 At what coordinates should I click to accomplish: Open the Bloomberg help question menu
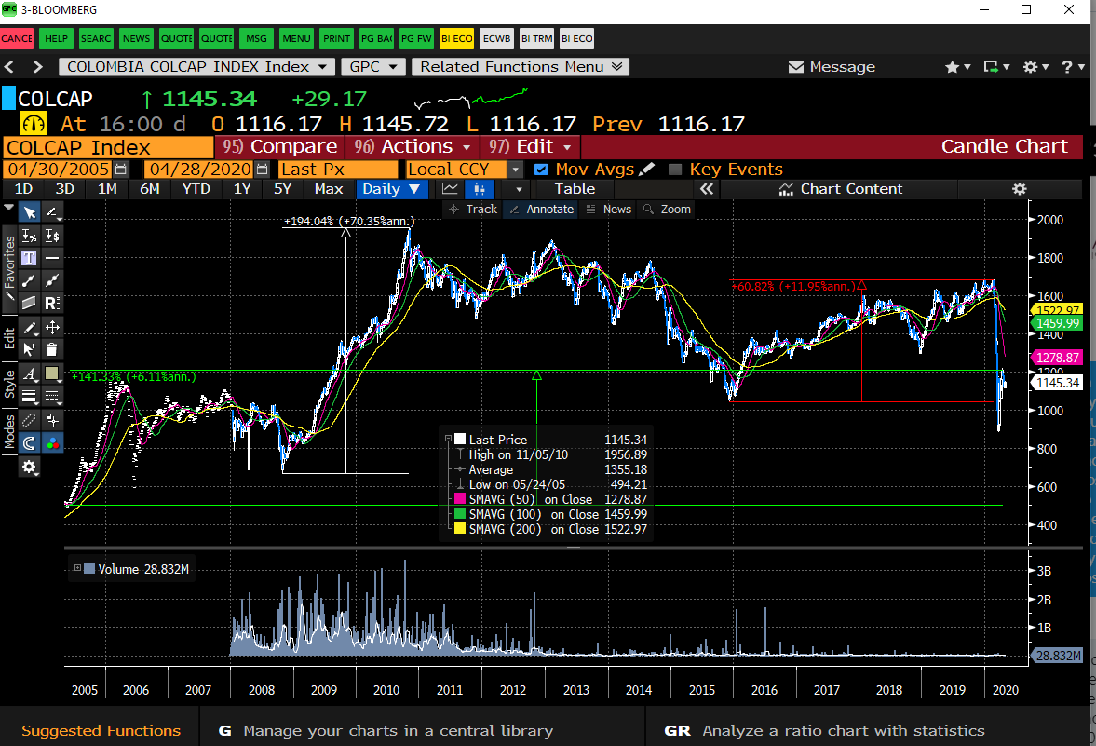point(1073,66)
